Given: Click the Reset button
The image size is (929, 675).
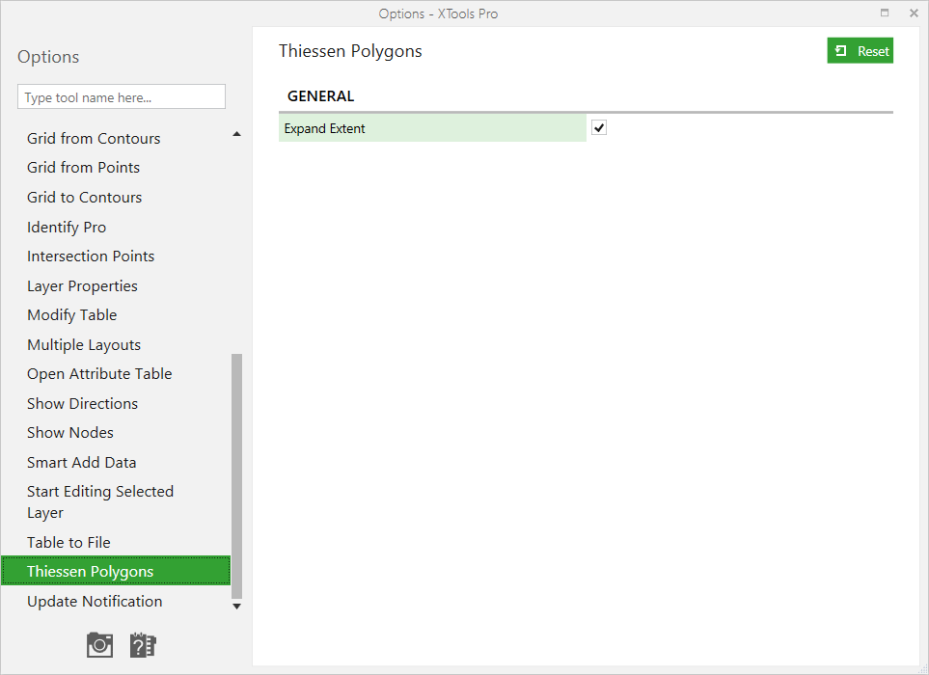Looking at the screenshot, I should click(x=860, y=51).
